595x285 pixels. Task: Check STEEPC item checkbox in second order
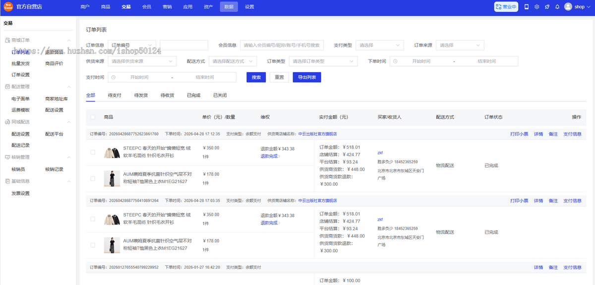pyautogui.click(x=93, y=219)
